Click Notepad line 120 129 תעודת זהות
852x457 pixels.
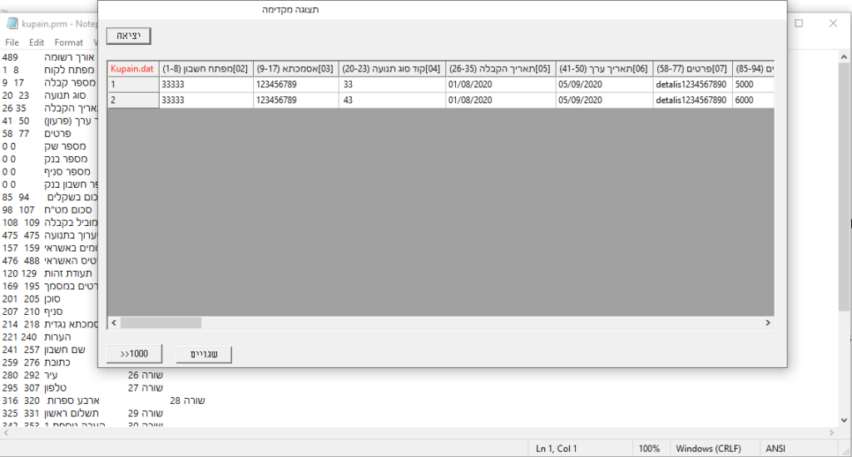pos(47,273)
